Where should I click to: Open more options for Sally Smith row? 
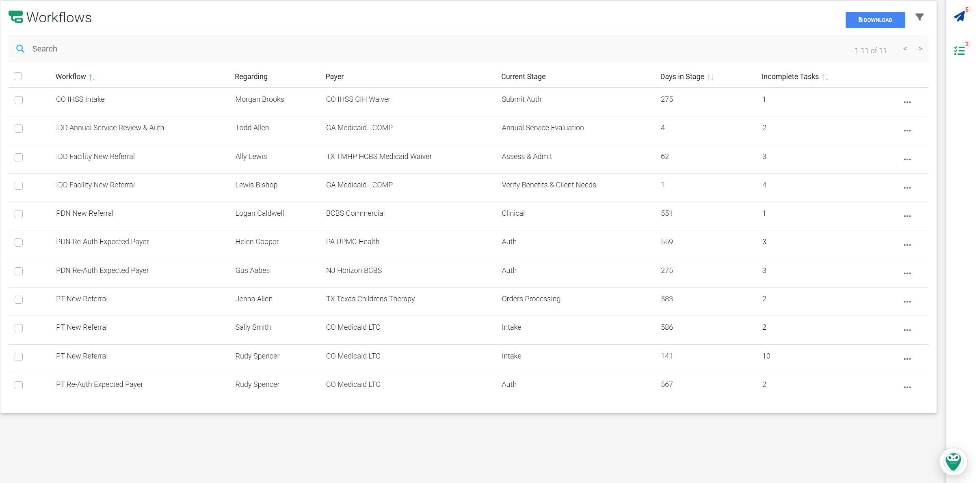pyautogui.click(x=907, y=330)
